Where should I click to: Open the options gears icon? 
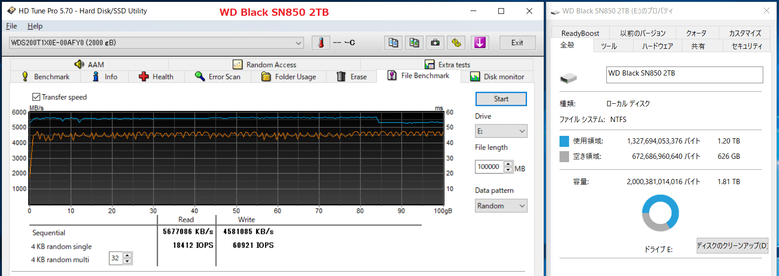coord(456,43)
